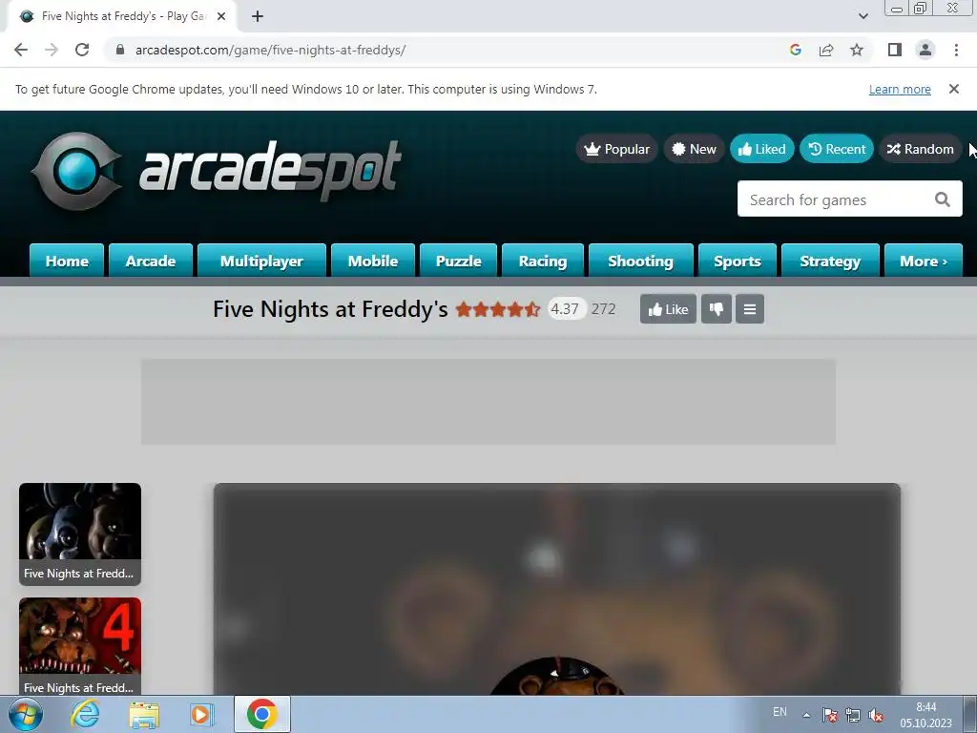Screen dimensions: 977x733
Task: Open the game options hamburger icon
Action: tap(750, 309)
